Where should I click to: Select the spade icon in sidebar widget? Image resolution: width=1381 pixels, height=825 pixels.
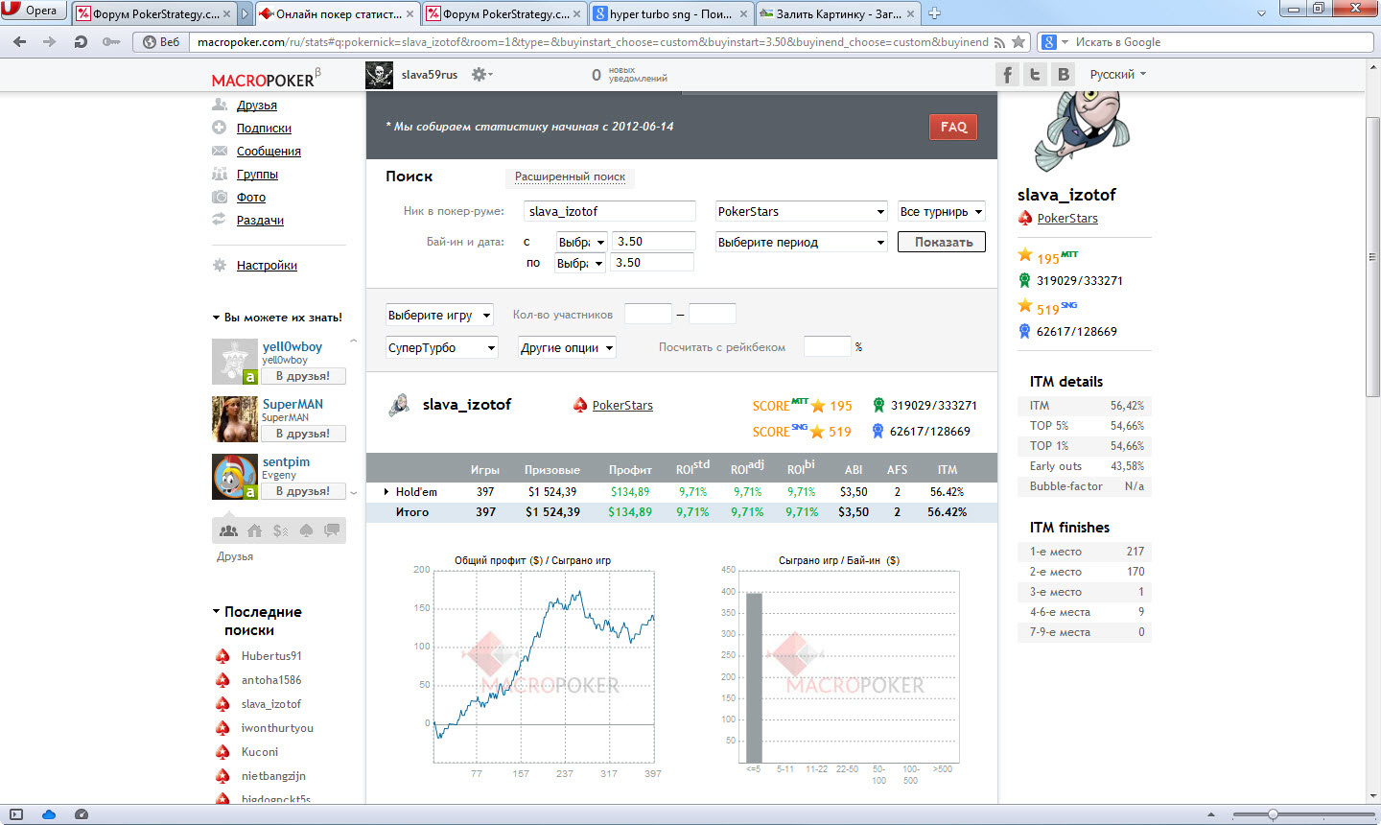306,530
